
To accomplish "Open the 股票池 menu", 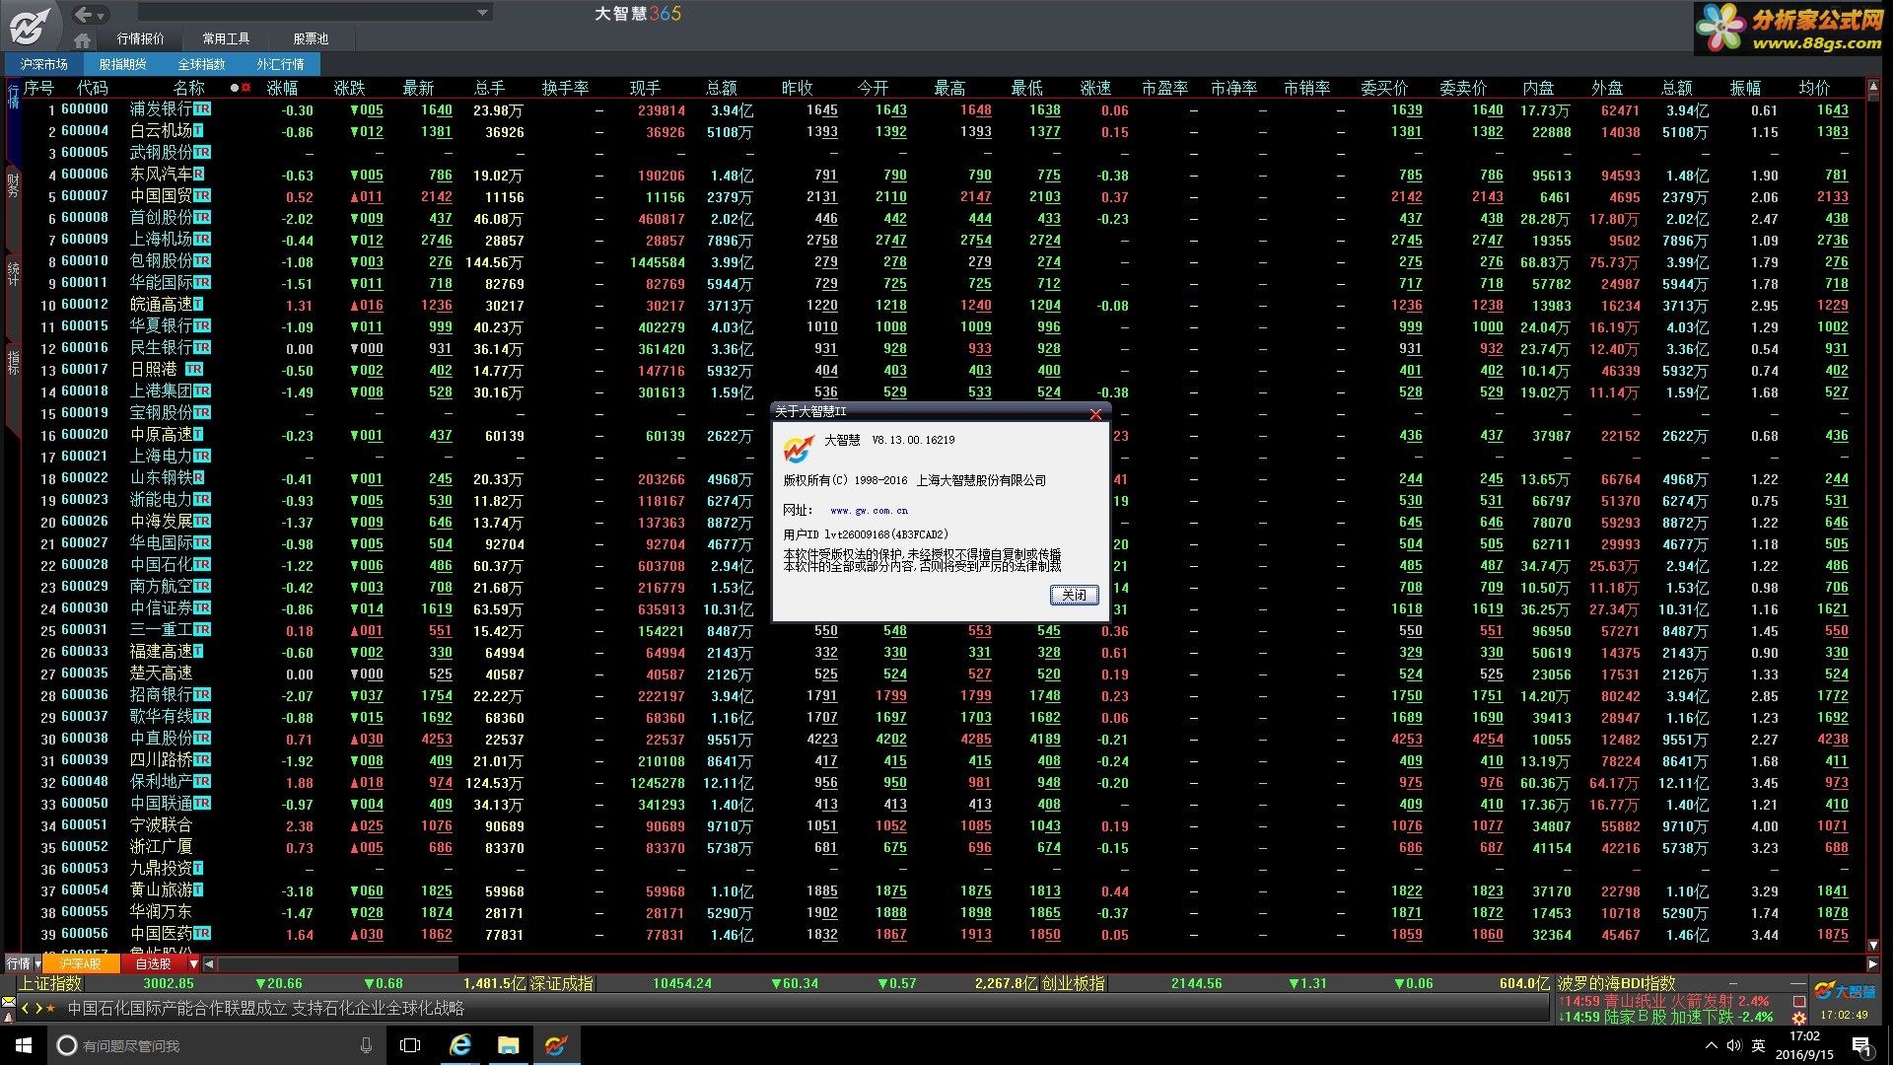I will (x=311, y=39).
